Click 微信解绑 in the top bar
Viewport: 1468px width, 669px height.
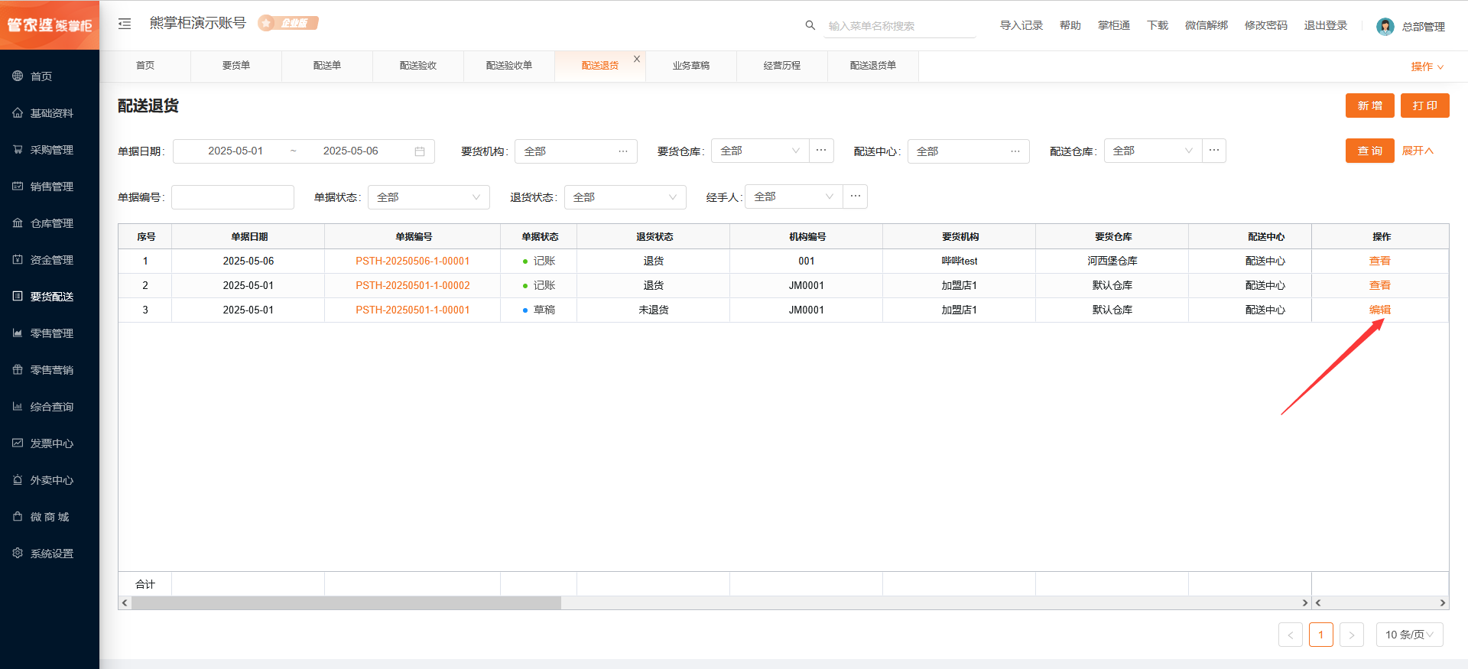point(1207,26)
